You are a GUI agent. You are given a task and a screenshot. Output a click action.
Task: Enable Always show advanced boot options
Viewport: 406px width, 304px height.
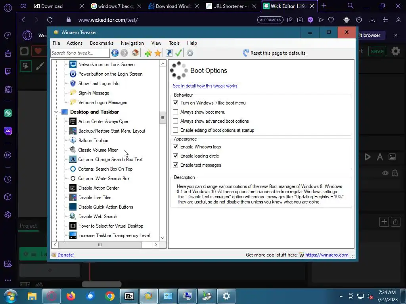(x=176, y=121)
